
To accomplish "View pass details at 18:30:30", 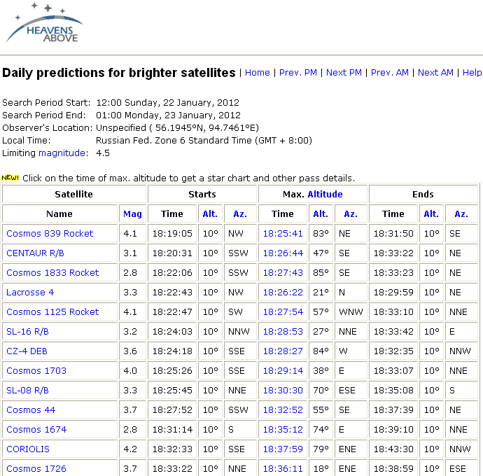I will [283, 391].
